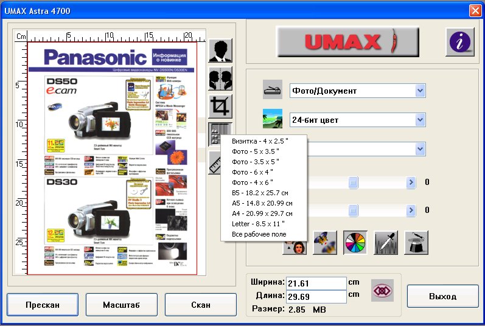Image resolution: width=485 pixels, height=326 pixels.
Task: Choose Фото - 3.5 x 5" preset
Action: pos(264,162)
